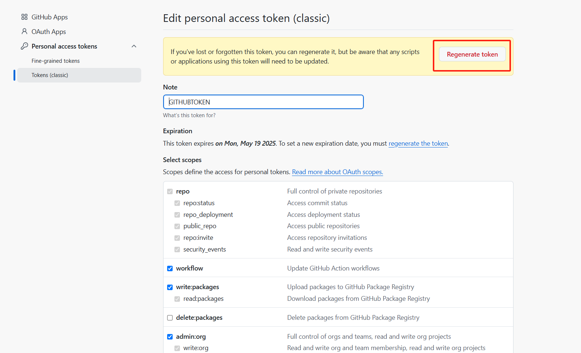The image size is (581, 353).
Task: Click the 'What's this token for?' hint
Action: (x=189, y=115)
